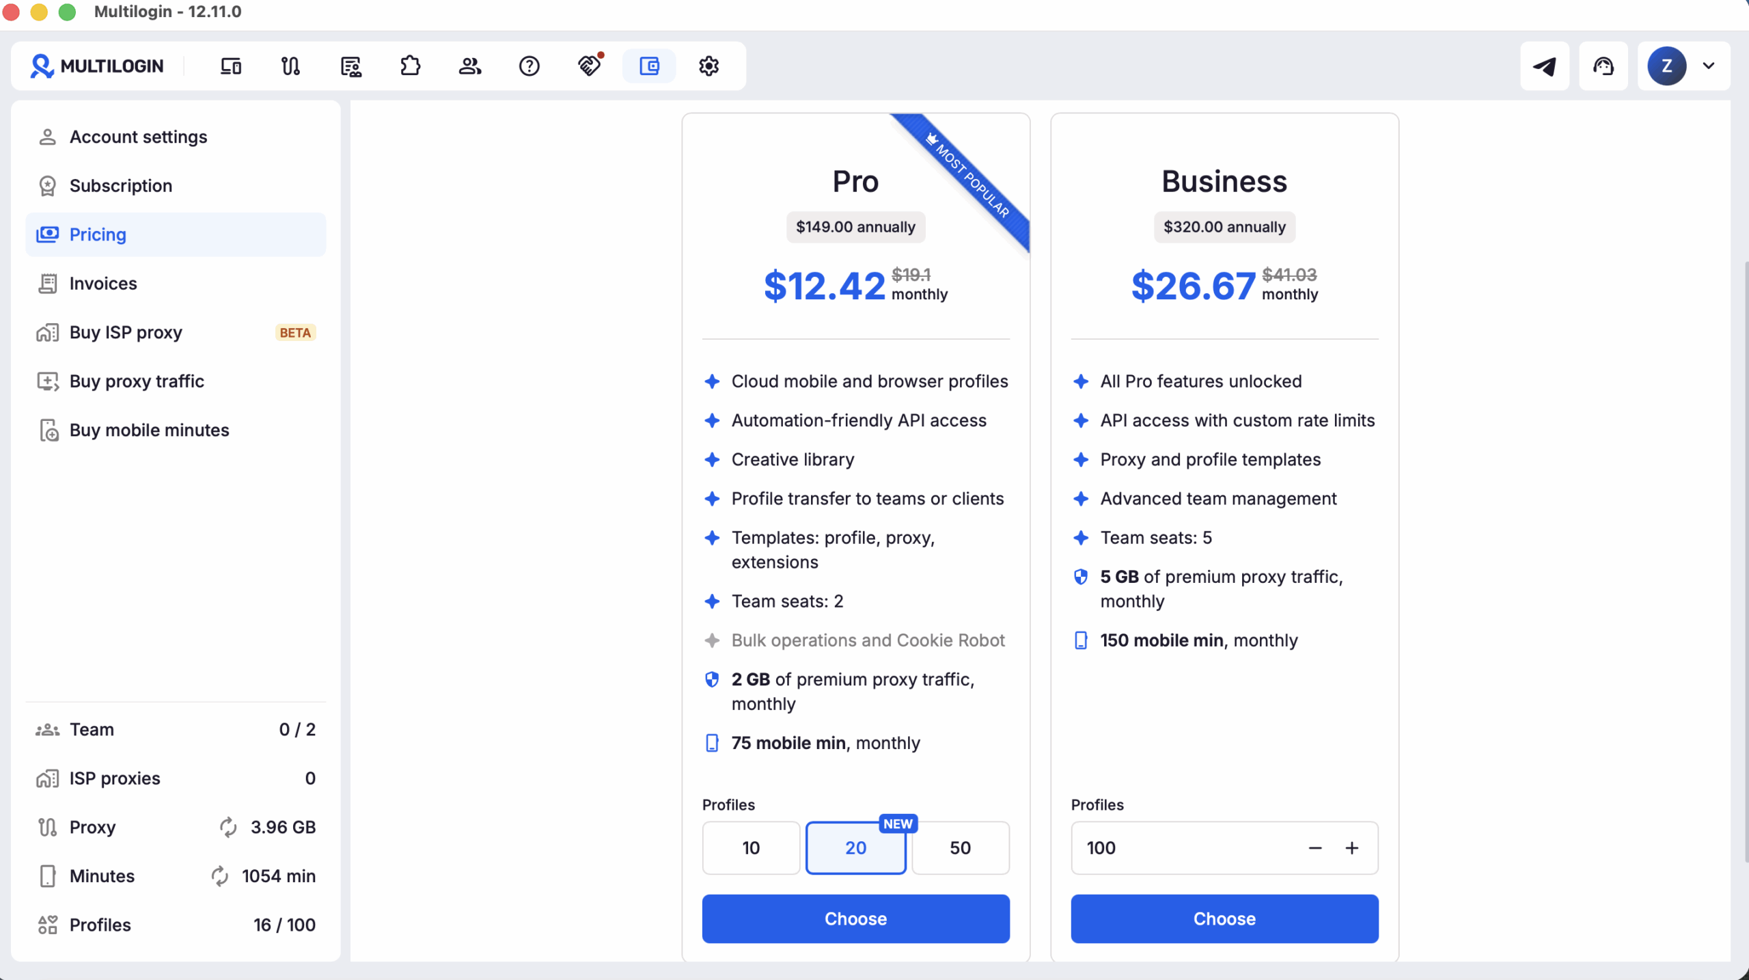Screen dimensions: 1749x980
Task: Click the Z user avatar
Action: 1667,66
